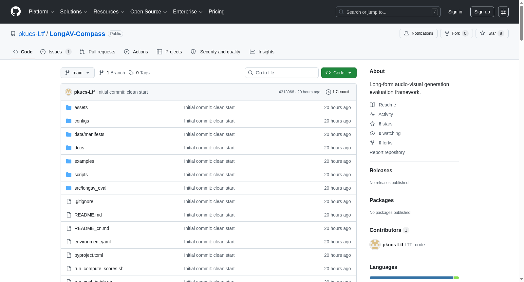View the 1 Commit history link
This screenshot has height=282, width=524.
point(338,92)
